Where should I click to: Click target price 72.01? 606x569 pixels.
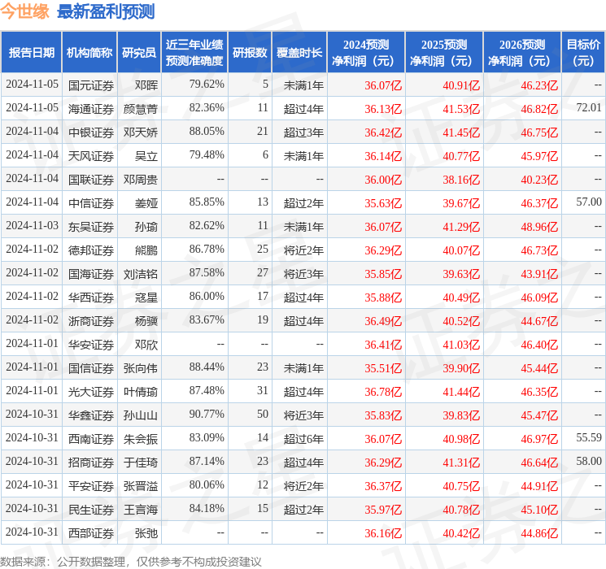(x=589, y=108)
